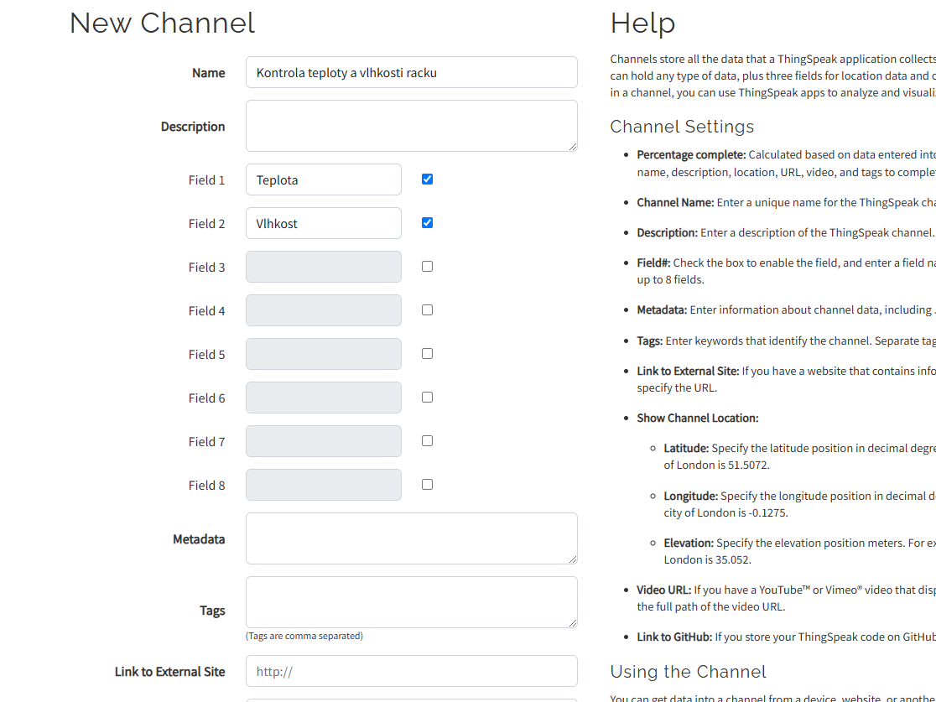Image resolution: width=936 pixels, height=702 pixels.
Task: Focus the Description text area
Action: pyautogui.click(x=411, y=125)
